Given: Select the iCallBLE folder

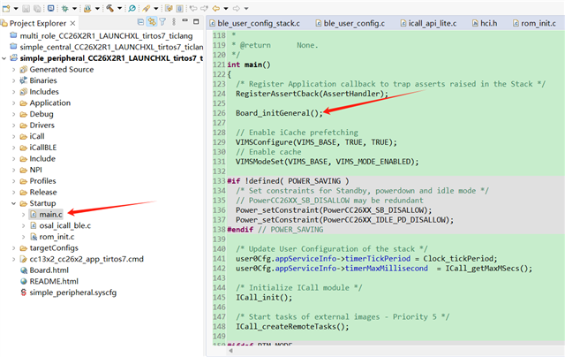Looking at the screenshot, I should (x=43, y=148).
